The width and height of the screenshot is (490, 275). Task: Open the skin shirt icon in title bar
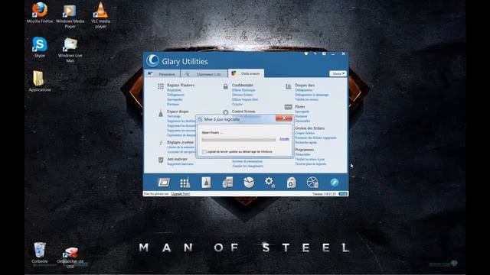click(x=306, y=53)
